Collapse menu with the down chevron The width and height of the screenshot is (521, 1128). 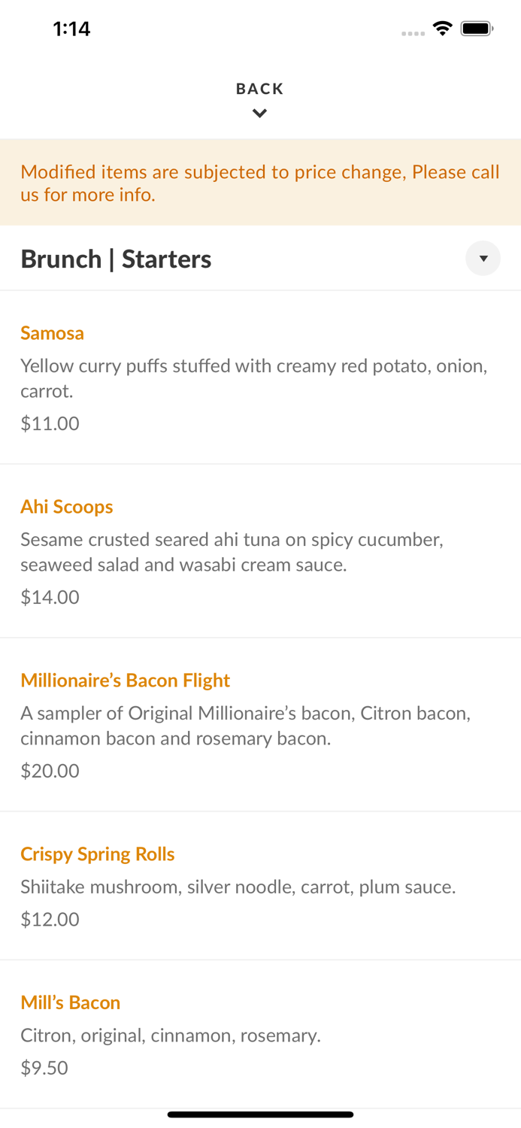coord(259,114)
